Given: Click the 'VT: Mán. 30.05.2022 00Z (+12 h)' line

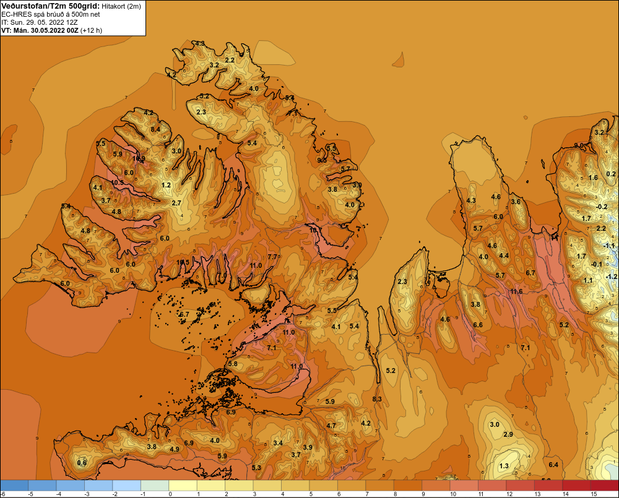Looking at the screenshot, I should click(x=52, y=30).
